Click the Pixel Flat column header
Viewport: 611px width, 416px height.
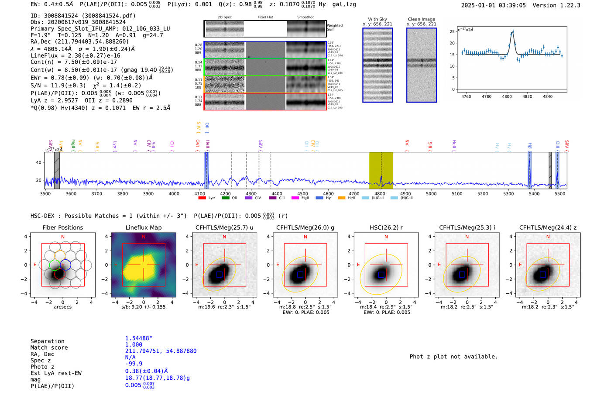265,17
